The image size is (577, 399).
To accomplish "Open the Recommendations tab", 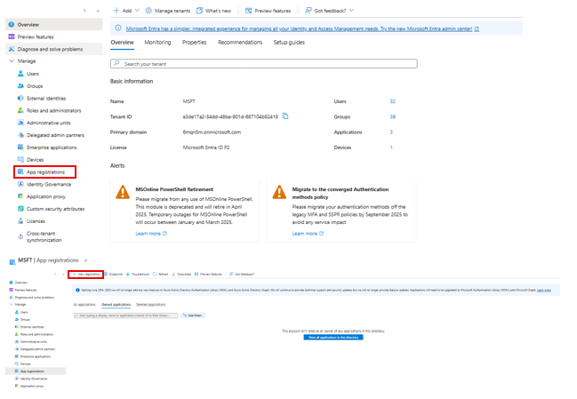I will tap(240, 43).
